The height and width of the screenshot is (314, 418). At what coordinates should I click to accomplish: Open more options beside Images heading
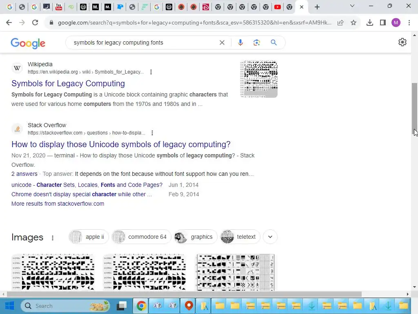[x=53, y=238]
